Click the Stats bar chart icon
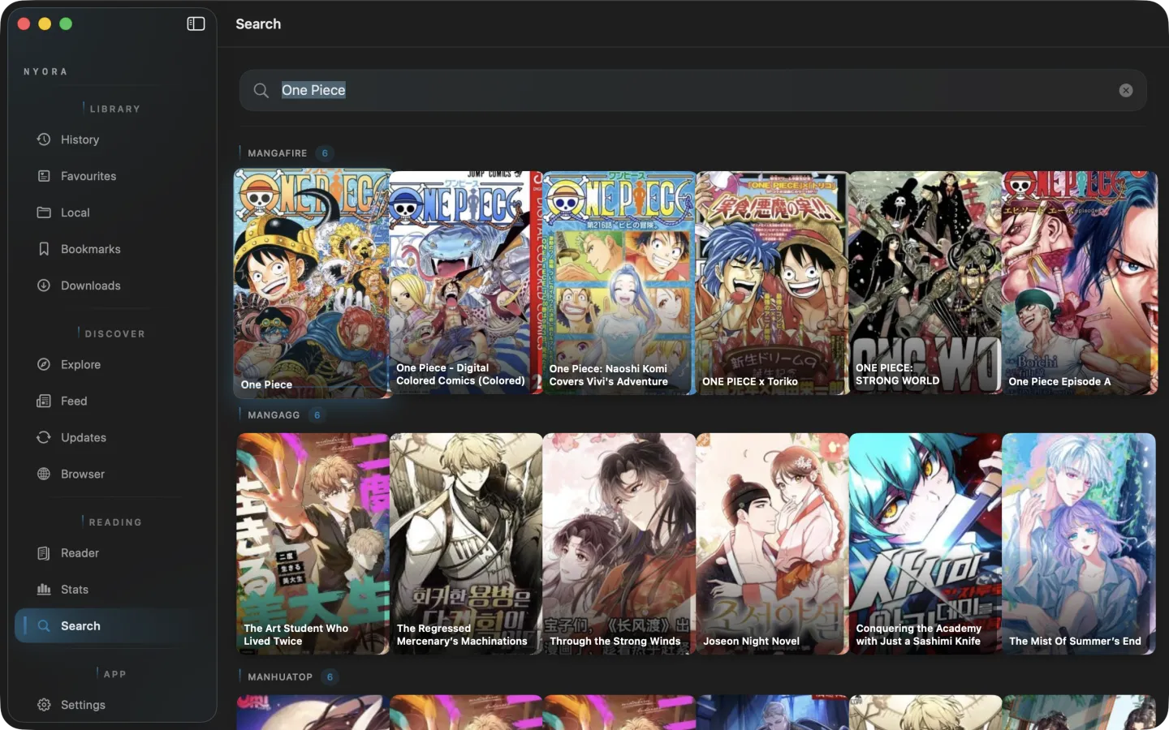The image size is (1169, 730). [x=44, y=590]
